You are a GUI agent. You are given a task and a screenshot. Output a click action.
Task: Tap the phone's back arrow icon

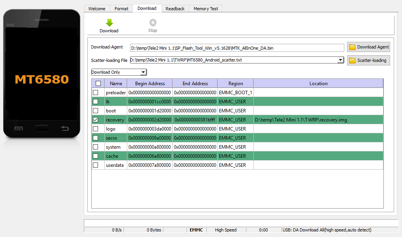click(x=64, y=129)
